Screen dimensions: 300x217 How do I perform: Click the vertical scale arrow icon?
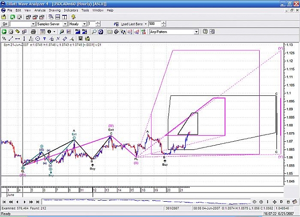coord(268,202)
